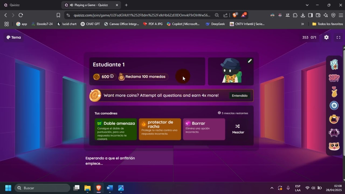The image size is (345, 194).
Task: Show hidden system tray icons
Action: pyautogui.click(x=272, y=188)
